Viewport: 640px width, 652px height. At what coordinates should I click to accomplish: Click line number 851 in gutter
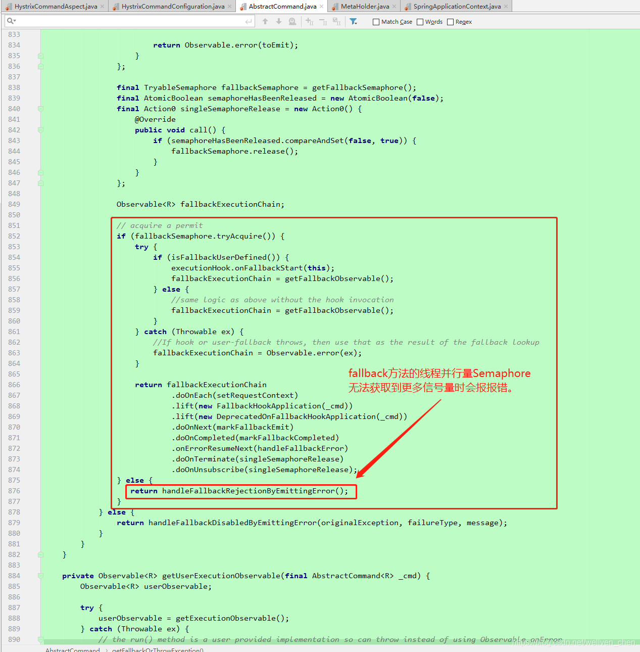(x=14, y=225)
